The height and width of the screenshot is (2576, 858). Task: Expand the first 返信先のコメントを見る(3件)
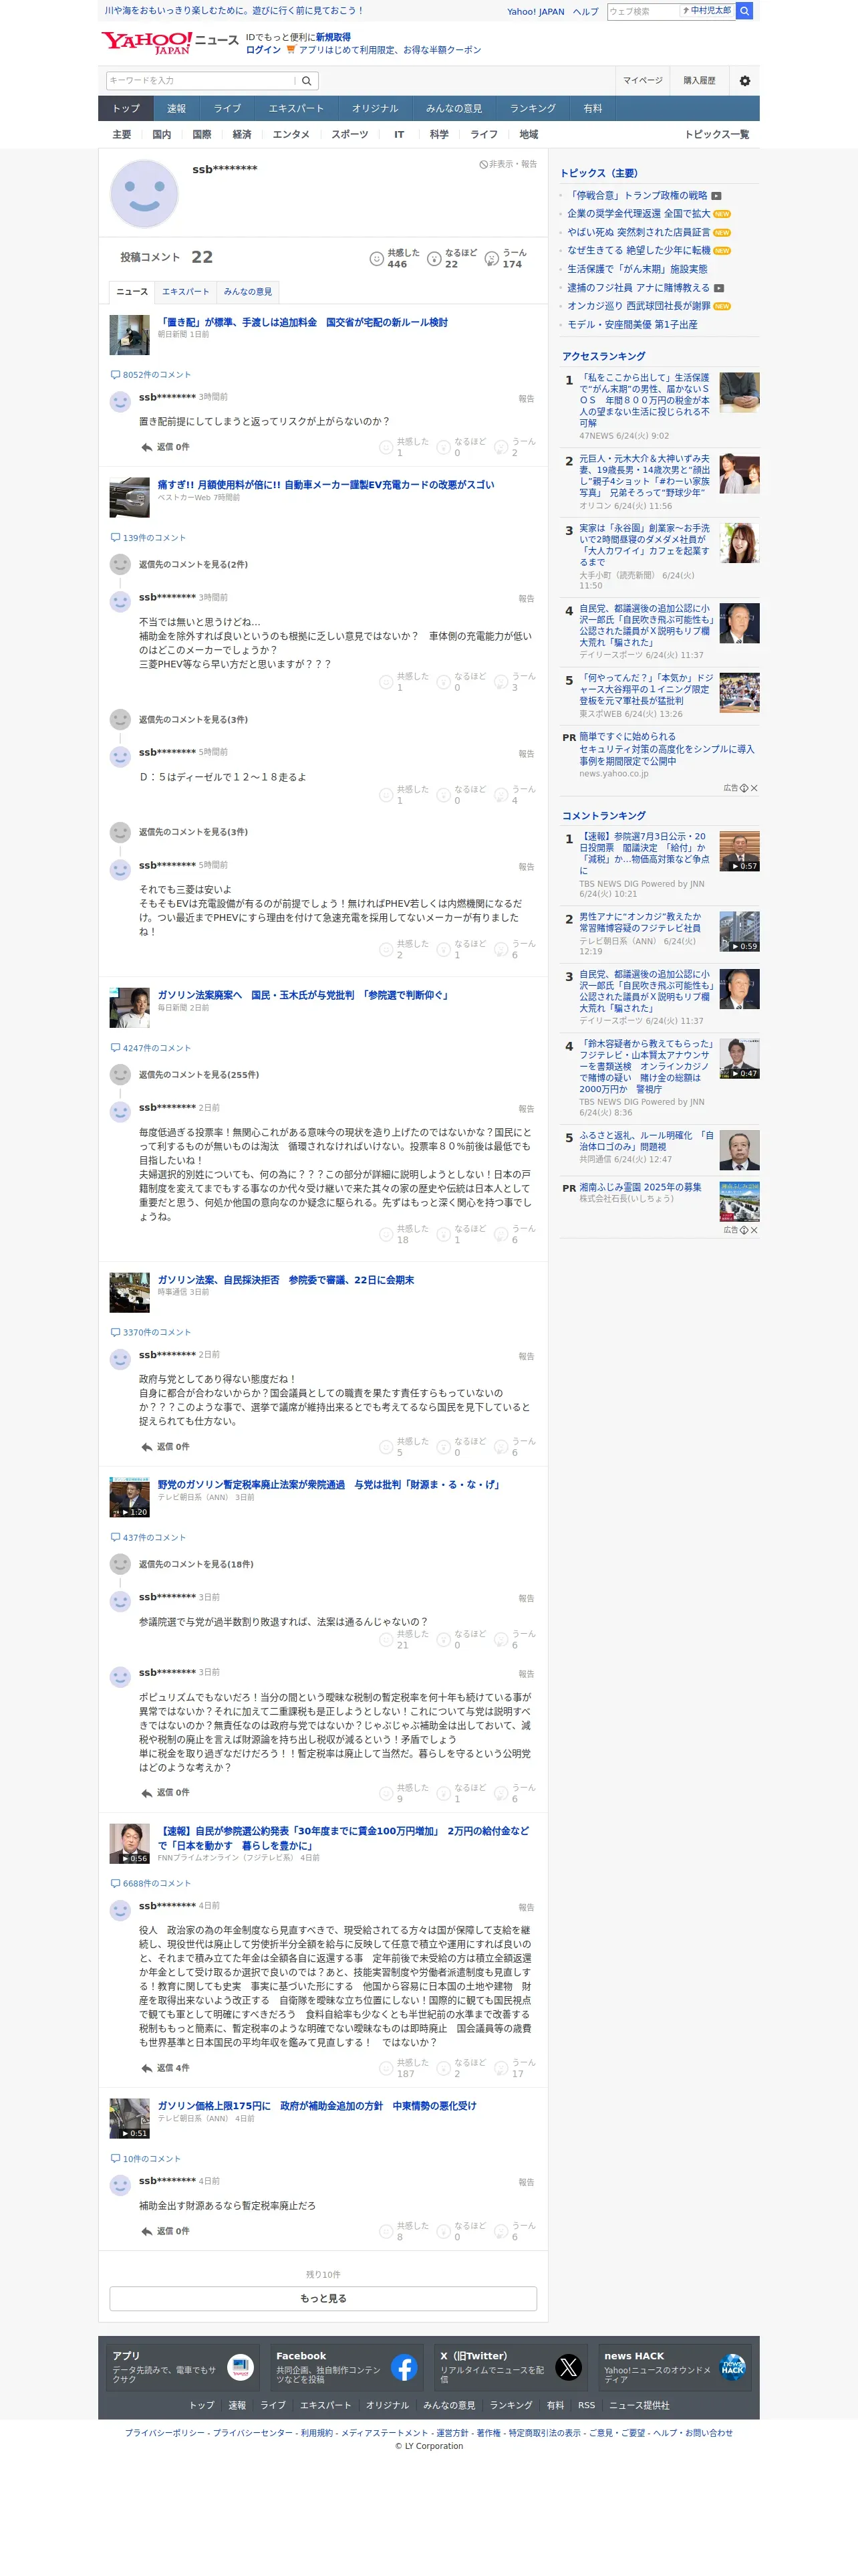tap(192, 719)
